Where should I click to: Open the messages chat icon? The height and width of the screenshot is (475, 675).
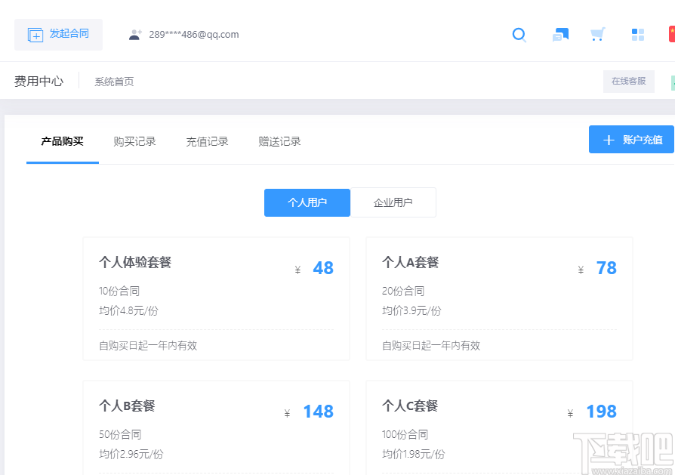tap(559, 35)
